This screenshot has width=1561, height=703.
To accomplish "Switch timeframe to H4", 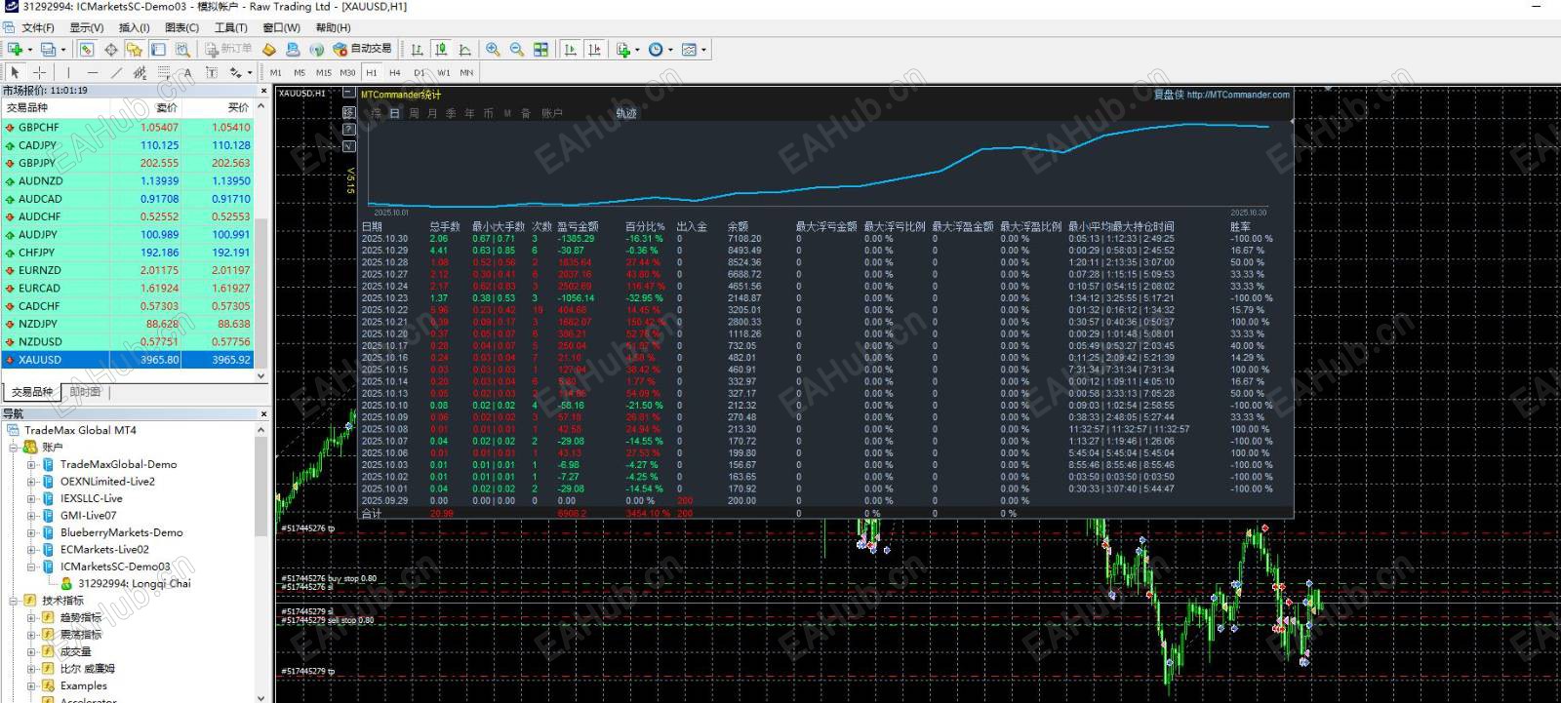I will tap(395, 72).
